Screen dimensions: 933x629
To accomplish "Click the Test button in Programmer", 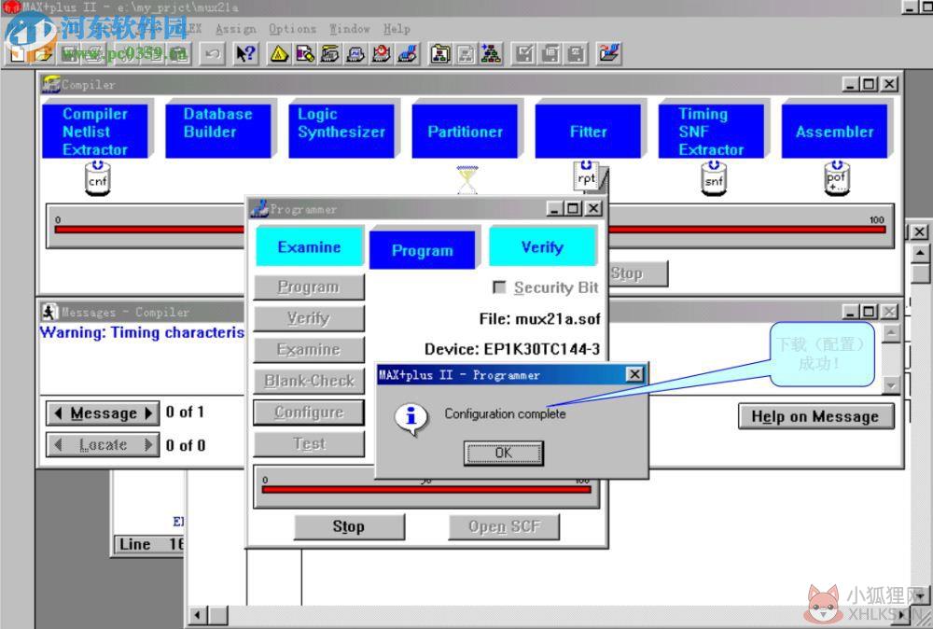I will 309,444.
